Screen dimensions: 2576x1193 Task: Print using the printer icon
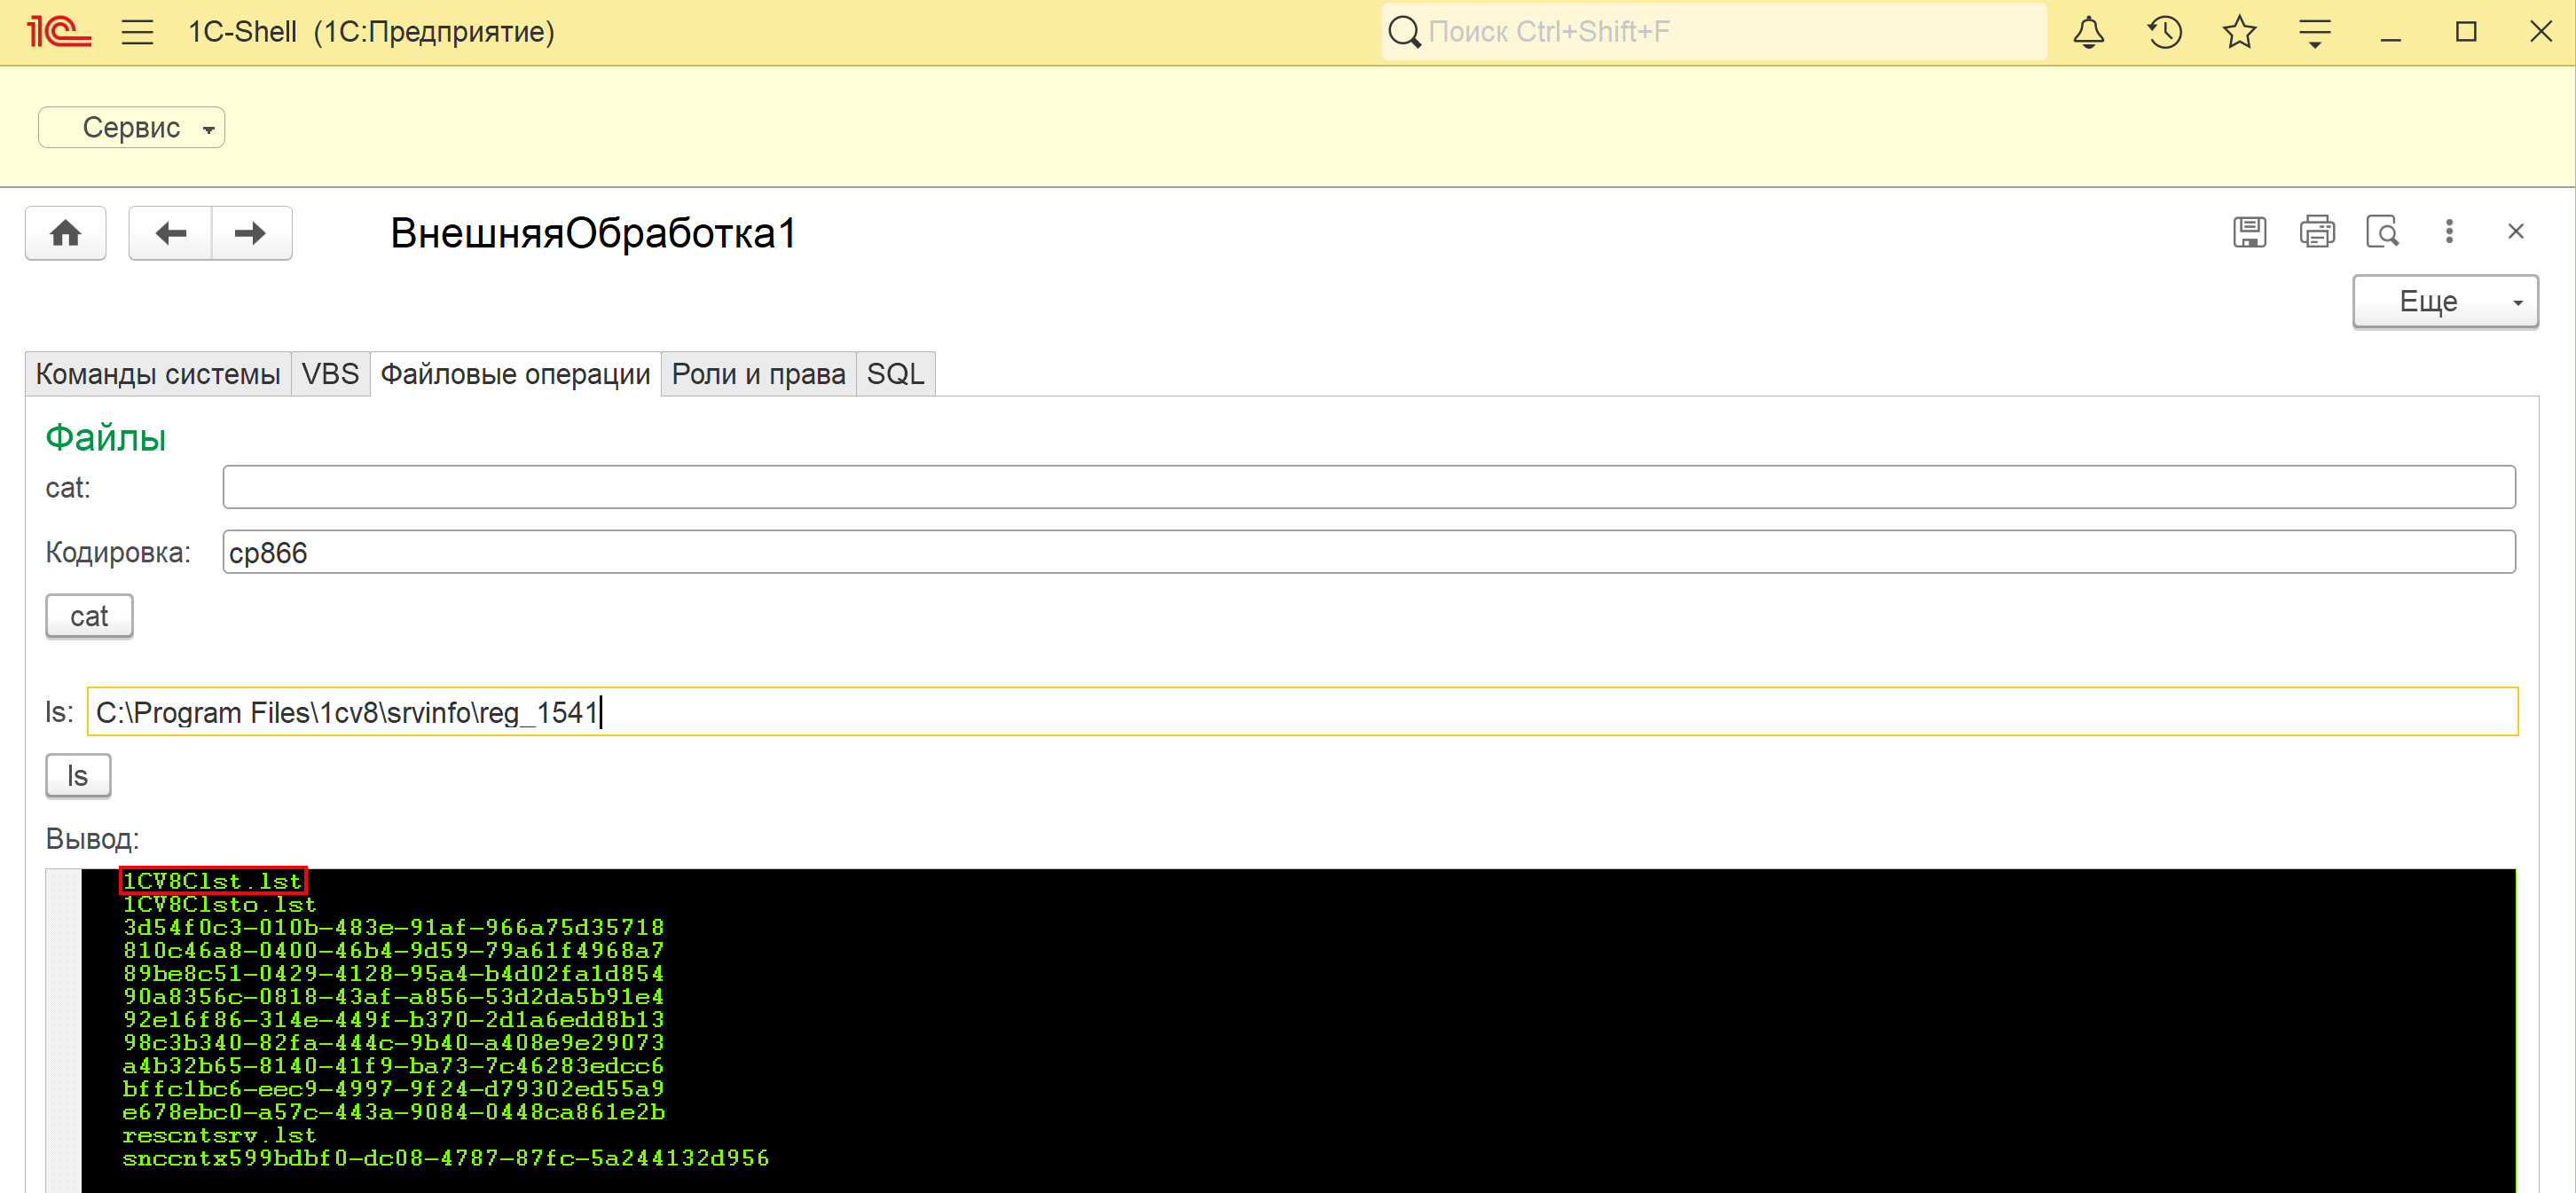(2316, 232)
